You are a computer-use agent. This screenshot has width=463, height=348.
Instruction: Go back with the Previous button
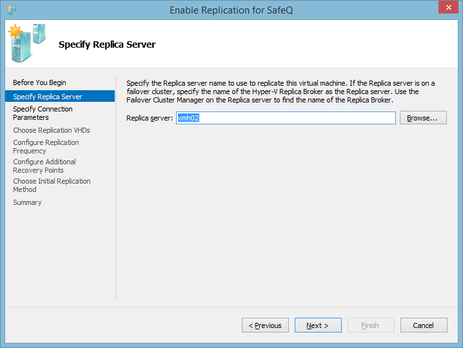coord(265,325)
